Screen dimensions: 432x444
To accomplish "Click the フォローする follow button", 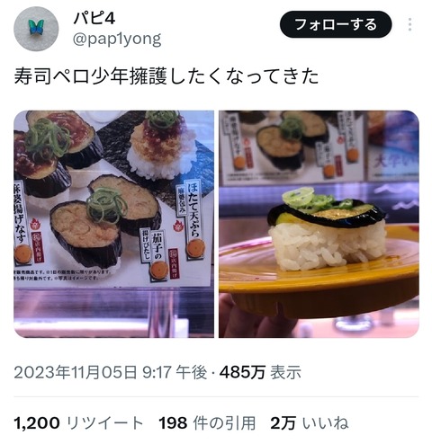I will (x=336, y=24).
